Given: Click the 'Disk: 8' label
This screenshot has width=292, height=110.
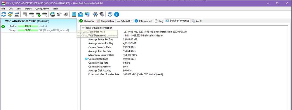Looking at the screenshot, I should [x=43, y=26].
